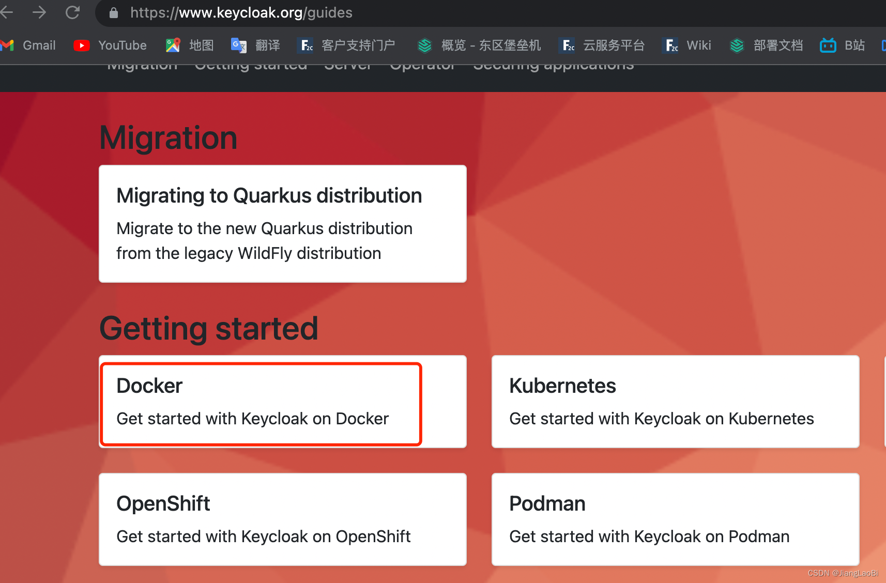
Task: Open the Migrating to Quarkus distribution guide
Action: [x=282, y=223]
